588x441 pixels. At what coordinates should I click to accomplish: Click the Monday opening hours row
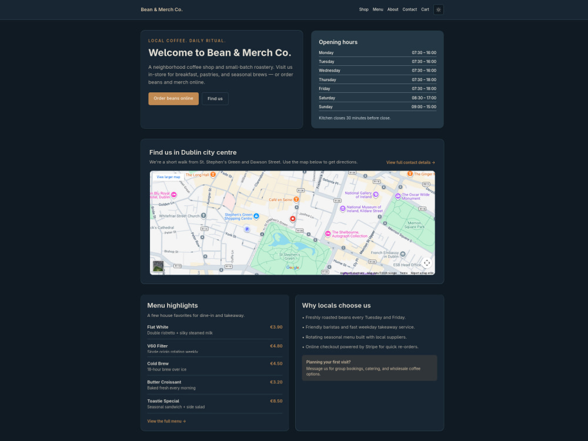377,53
